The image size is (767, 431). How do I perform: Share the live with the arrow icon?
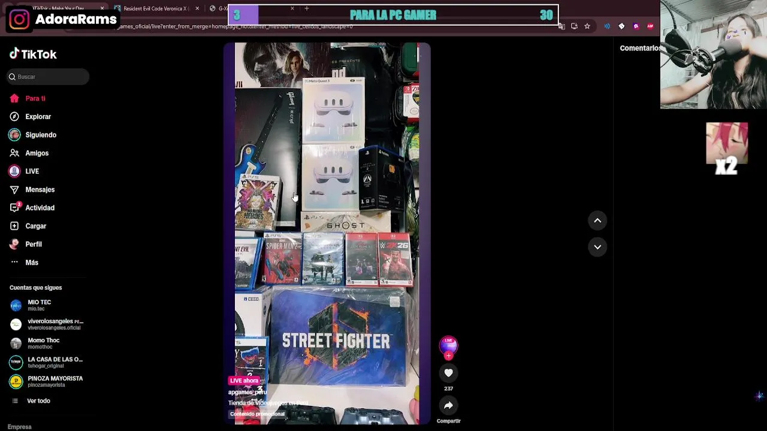click(448, 405)
